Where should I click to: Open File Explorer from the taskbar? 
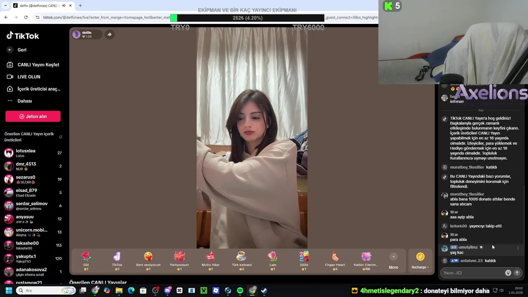tap(119, 290)
